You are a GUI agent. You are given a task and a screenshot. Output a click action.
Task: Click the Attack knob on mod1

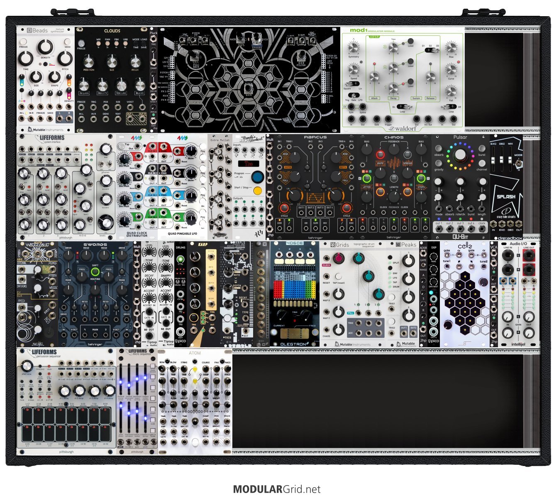pos(374,78)
